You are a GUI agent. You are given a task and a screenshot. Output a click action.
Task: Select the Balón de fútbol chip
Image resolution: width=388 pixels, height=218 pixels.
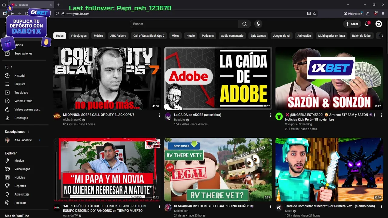point(362,36)
